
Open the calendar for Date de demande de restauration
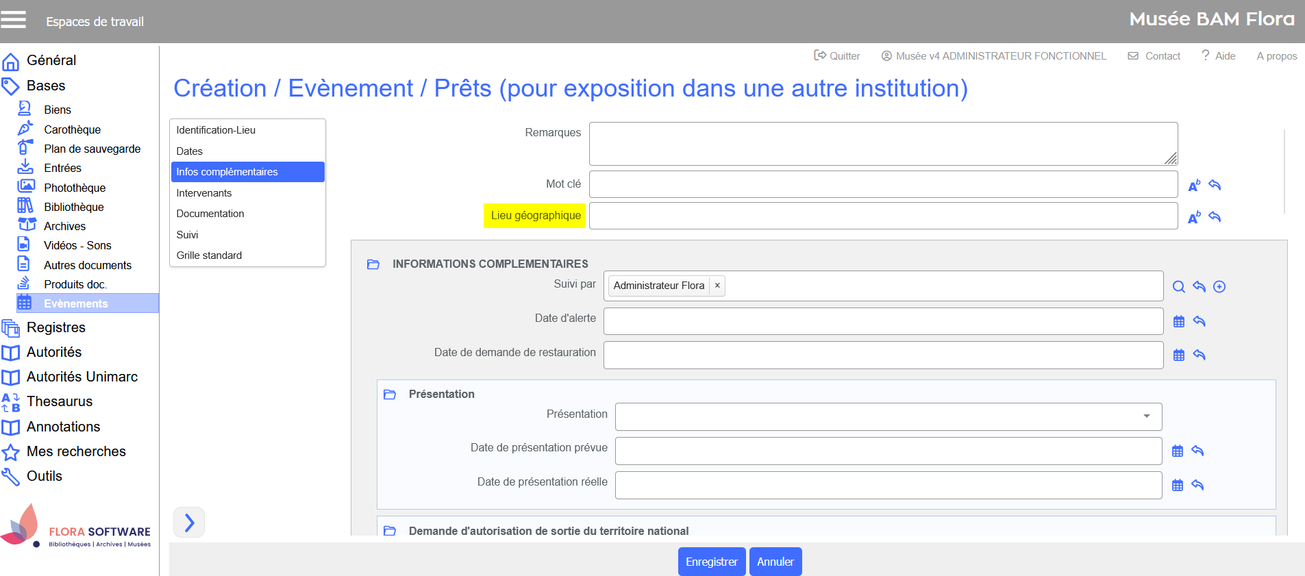[1179, 355]
